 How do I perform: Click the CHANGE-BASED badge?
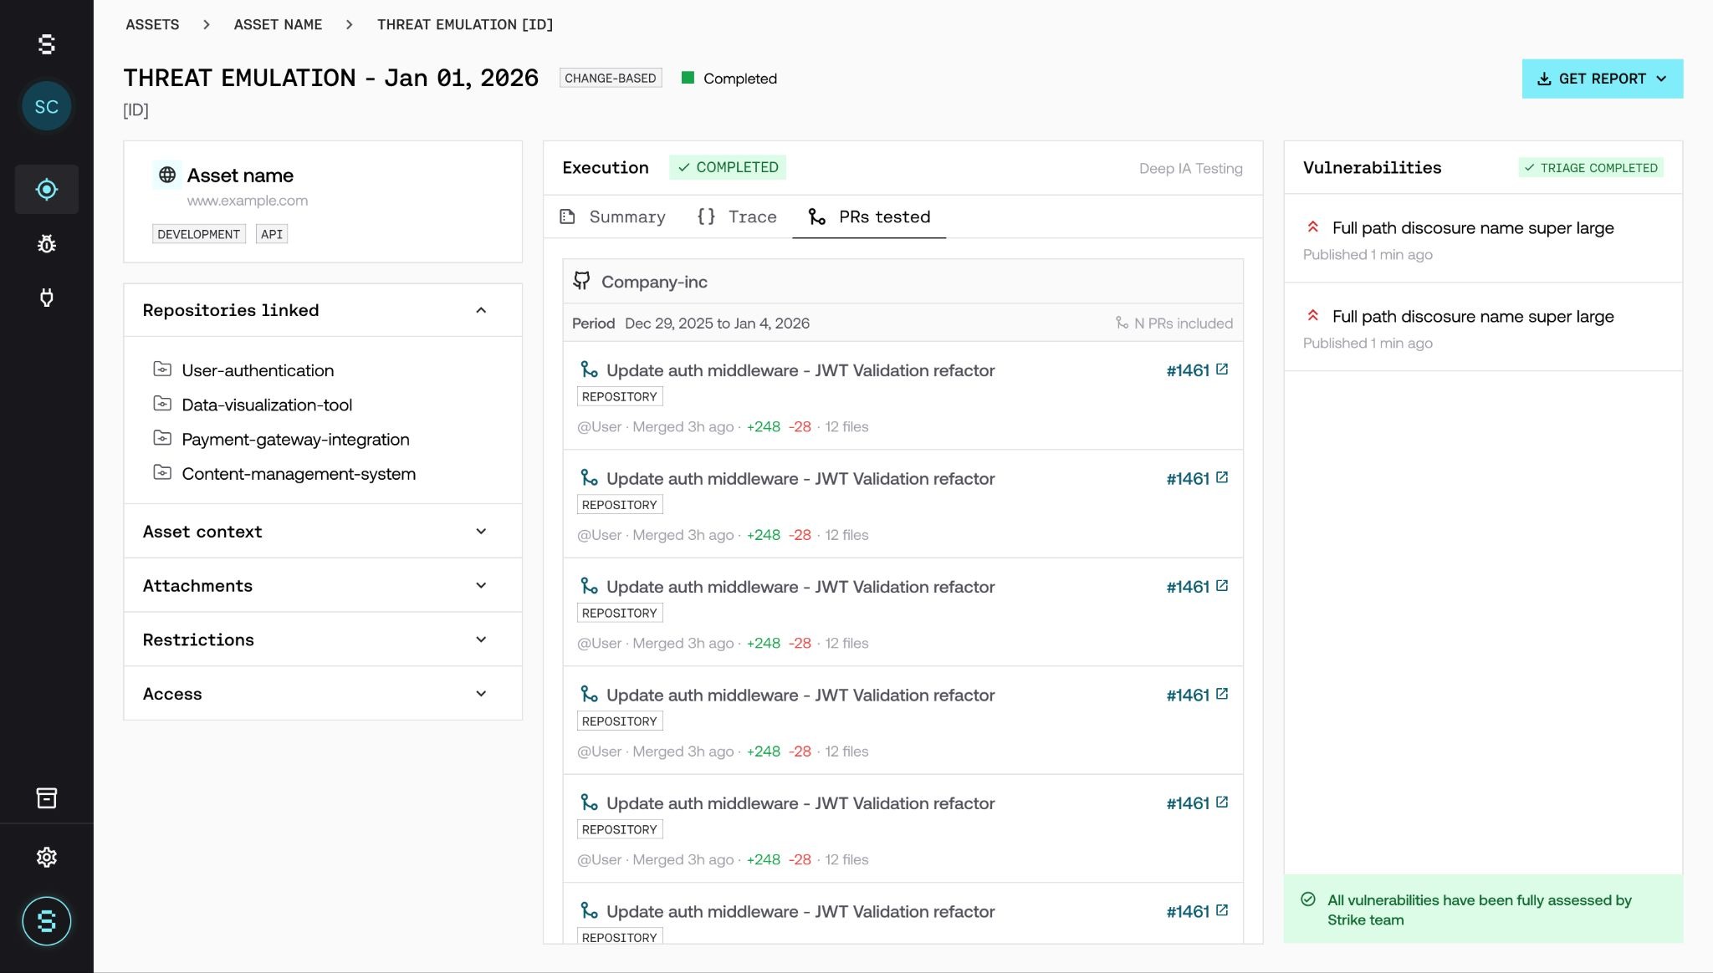pos(611,78)
